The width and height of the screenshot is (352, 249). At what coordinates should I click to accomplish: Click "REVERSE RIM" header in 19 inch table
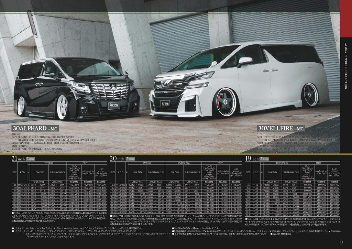click(282, 163)
